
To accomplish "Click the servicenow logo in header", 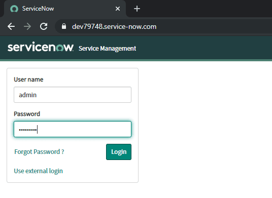I will tap(41, 47).
